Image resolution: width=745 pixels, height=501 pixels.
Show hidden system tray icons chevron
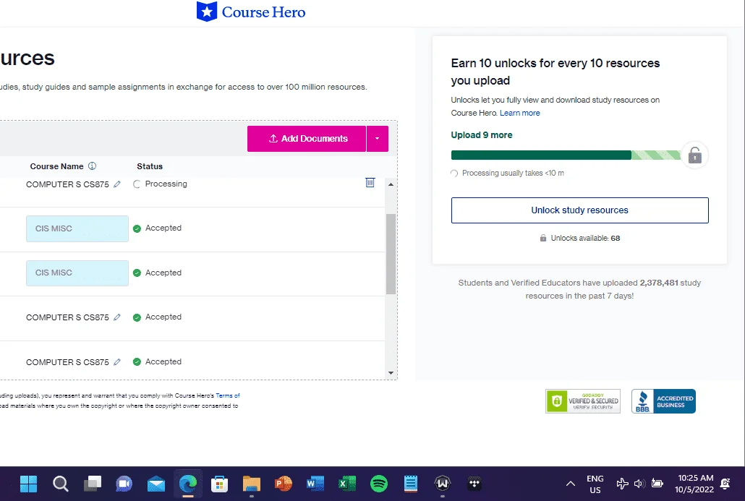[571, 484]
